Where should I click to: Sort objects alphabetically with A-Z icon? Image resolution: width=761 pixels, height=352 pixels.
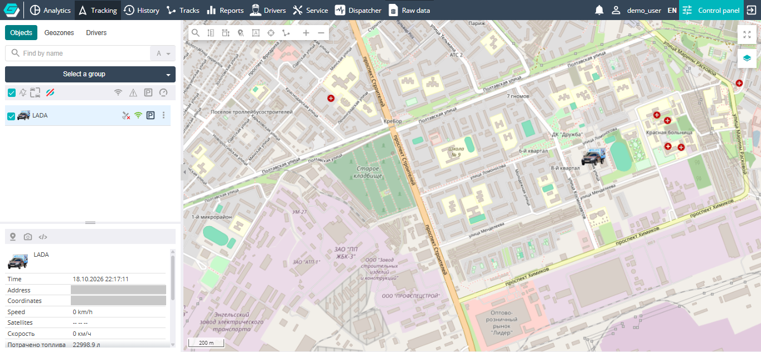click(x=23, y=92)
